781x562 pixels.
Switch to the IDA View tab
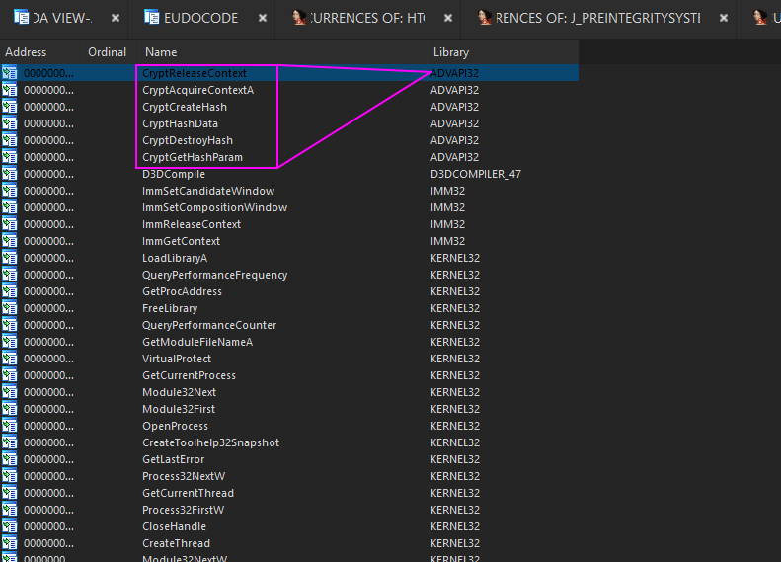point(47,18)
